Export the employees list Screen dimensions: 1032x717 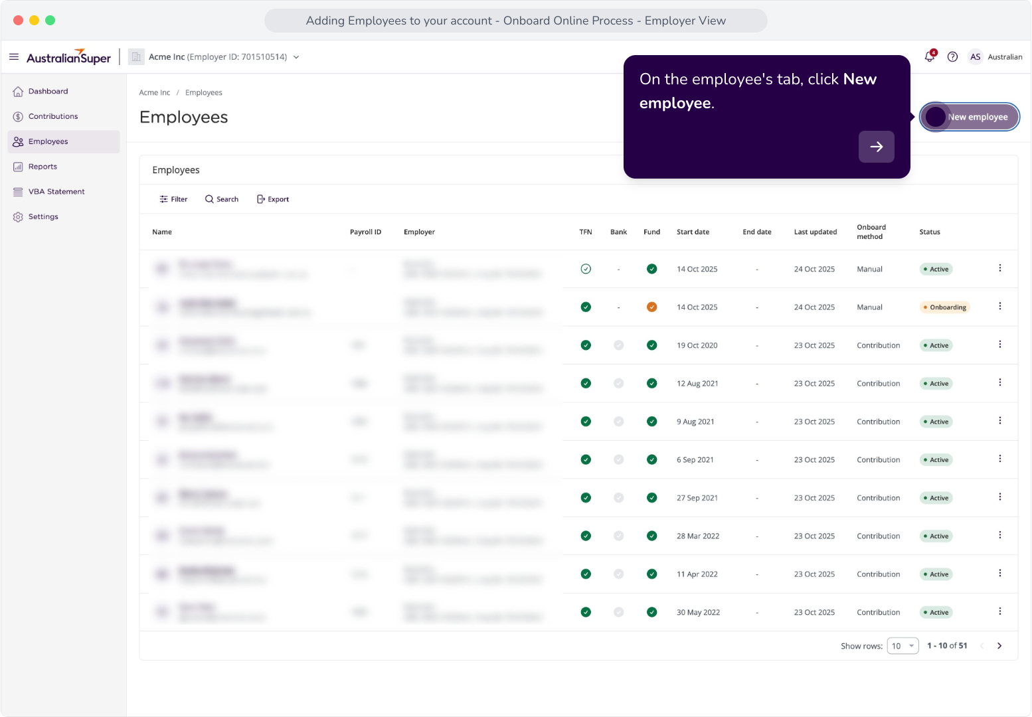point(273,199)
